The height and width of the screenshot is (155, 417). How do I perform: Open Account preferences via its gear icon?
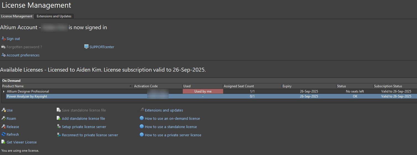tap(4, 55)
